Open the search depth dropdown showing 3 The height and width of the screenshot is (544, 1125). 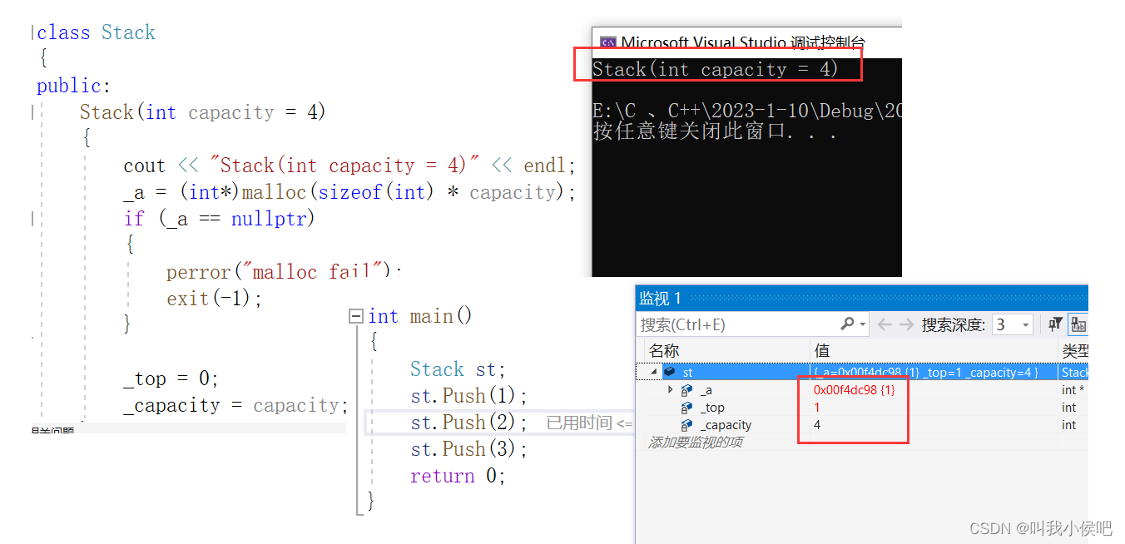(x=1013, y=324)
